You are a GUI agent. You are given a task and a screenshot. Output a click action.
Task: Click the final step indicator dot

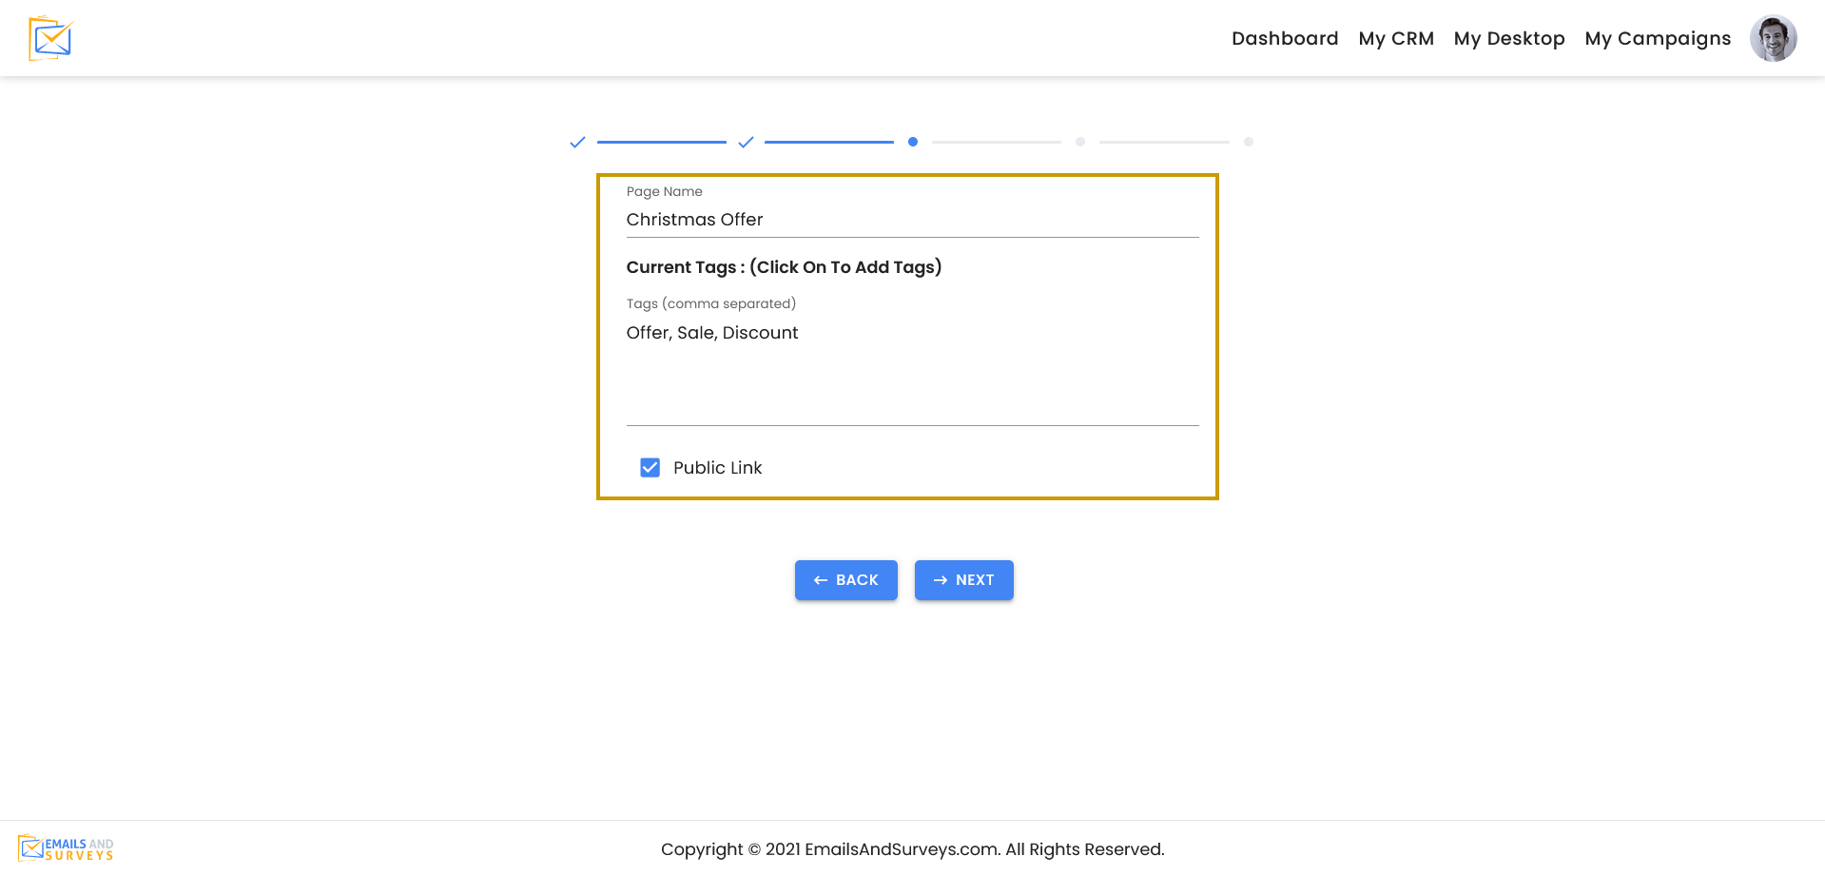pyautogui.click(x=1249, y=142)
